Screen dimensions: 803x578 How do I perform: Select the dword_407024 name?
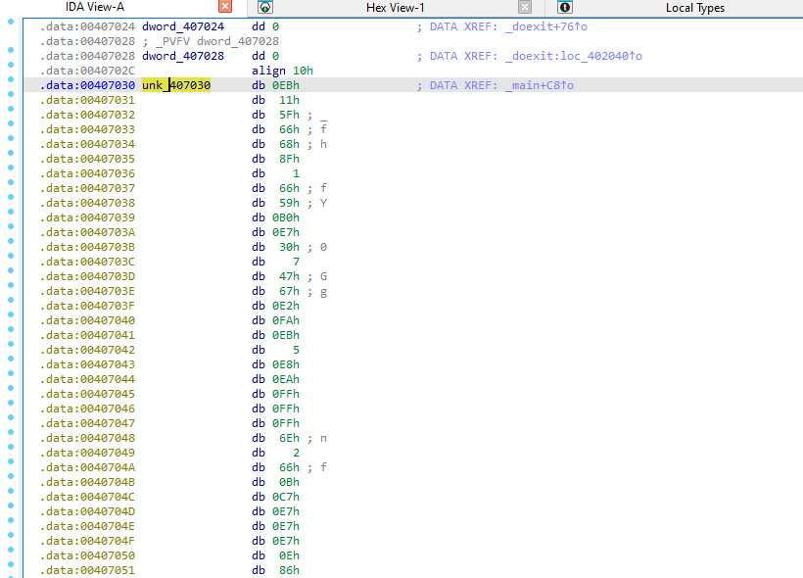[x=183, y=26]
